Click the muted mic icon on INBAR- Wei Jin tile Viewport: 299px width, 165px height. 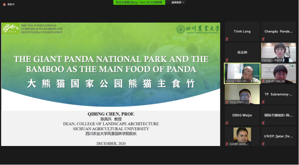(x=263, y=81)
